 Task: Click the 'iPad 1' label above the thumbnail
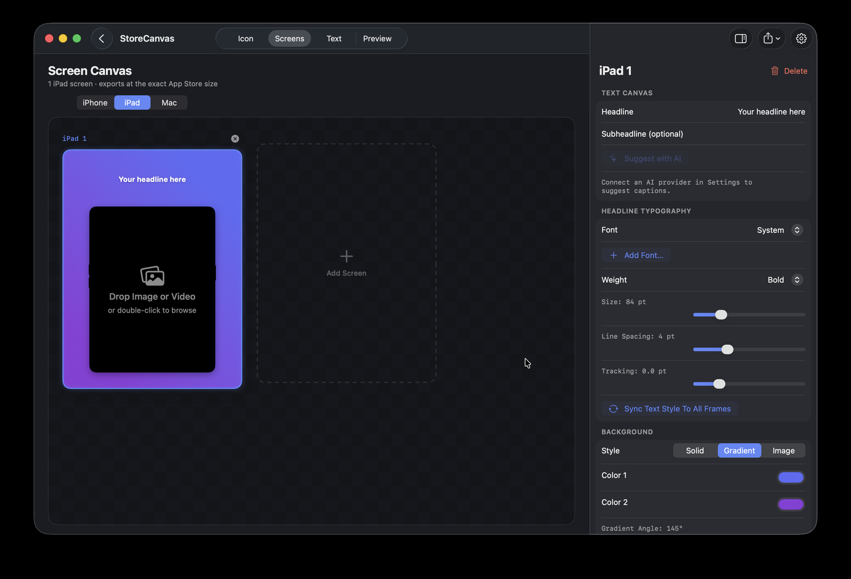pyautogui.click(x=74, y=139)
